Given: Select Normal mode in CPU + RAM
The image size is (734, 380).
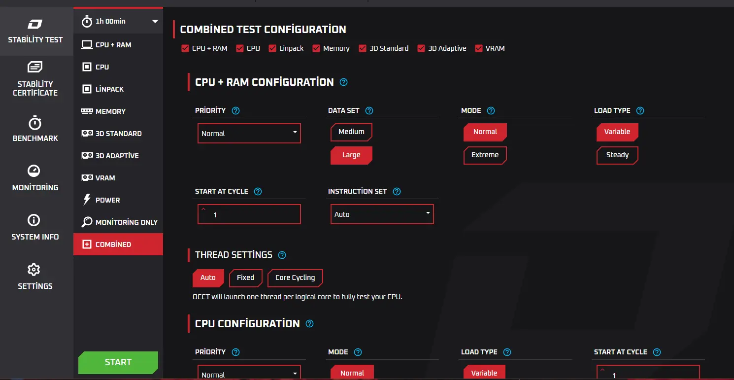Looking at the screenshot, I should [485, 132].
